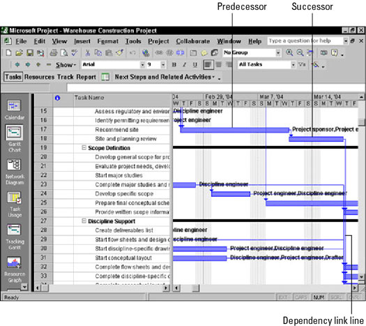Click the Resources guide button
This screenshot has width=366, height=326.
tap(39, 77)
